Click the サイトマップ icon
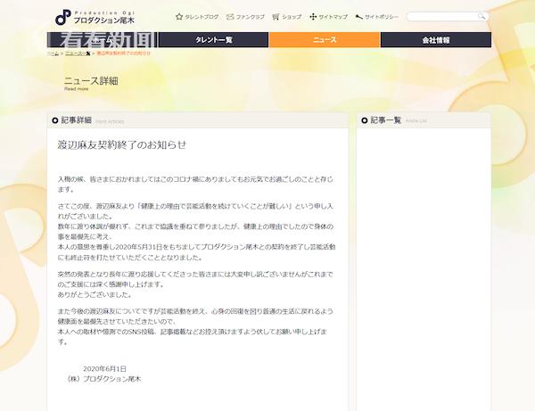The image size is (535, 411). [x=313, y=17]
